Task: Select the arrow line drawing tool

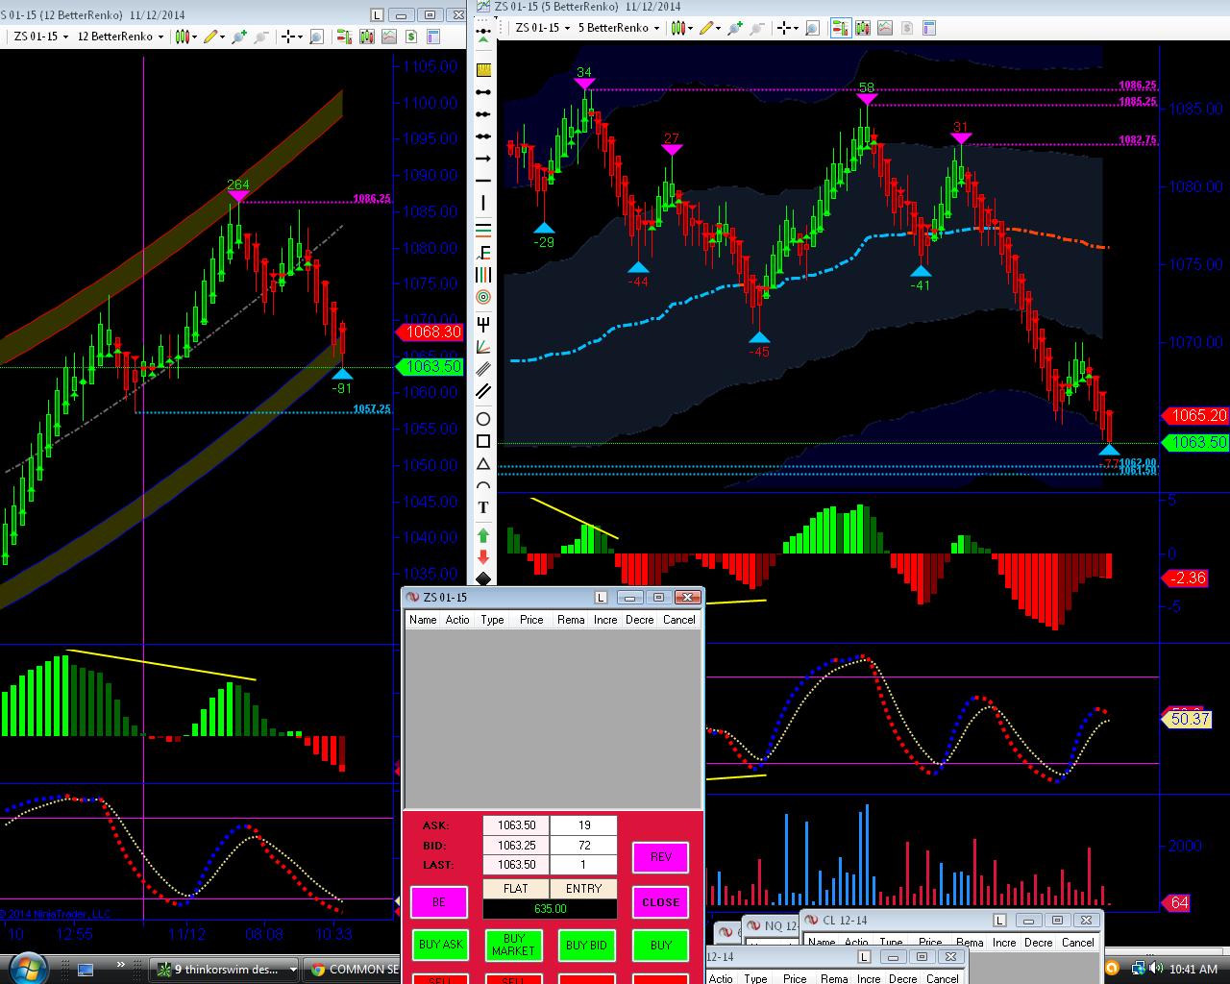Action: [x=483, y=159]
